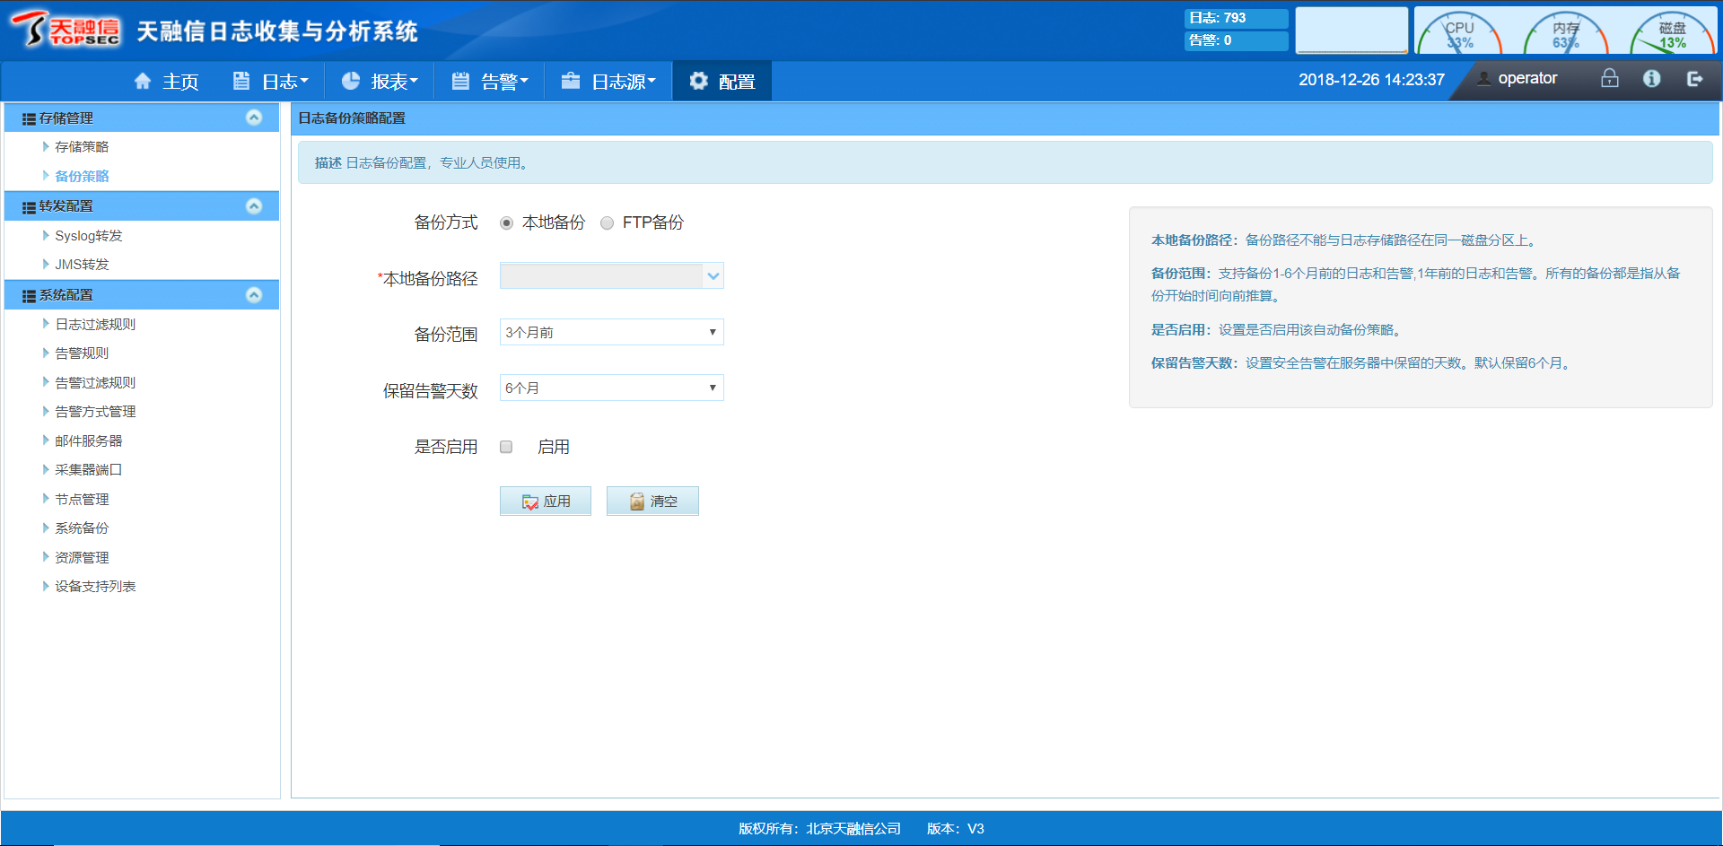1723x846 pixels.
Task: Click the CPU usage gauge
Action: pos(1459,34)
